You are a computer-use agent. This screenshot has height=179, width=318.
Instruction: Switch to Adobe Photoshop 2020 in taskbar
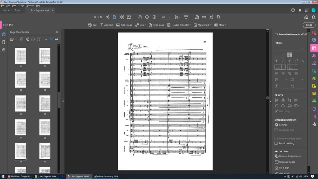tap(106, 176)
